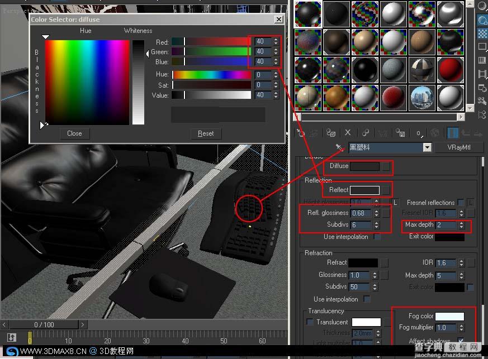Image resolution: width=488 pixels, height=359 pixels.
Task: Select the city environment sphere slot
Action: click(422, 98)
